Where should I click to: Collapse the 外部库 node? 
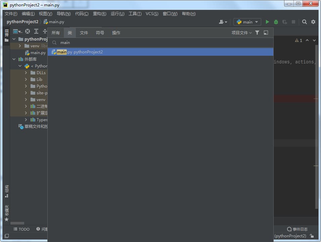(x=14, y=59)
